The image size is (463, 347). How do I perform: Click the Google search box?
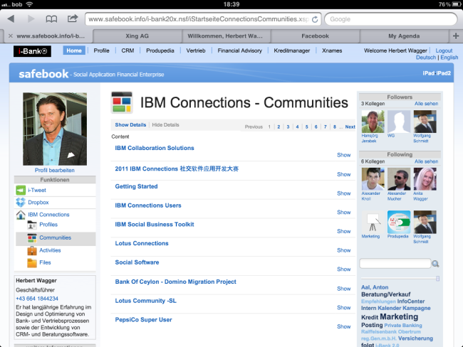[x=390, y=19]
